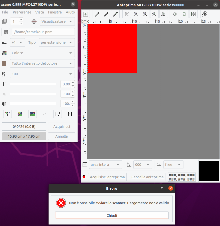Viewport: 220px width, 226px height.
Task: Click the select visible area icon
Action: point(193,14)
